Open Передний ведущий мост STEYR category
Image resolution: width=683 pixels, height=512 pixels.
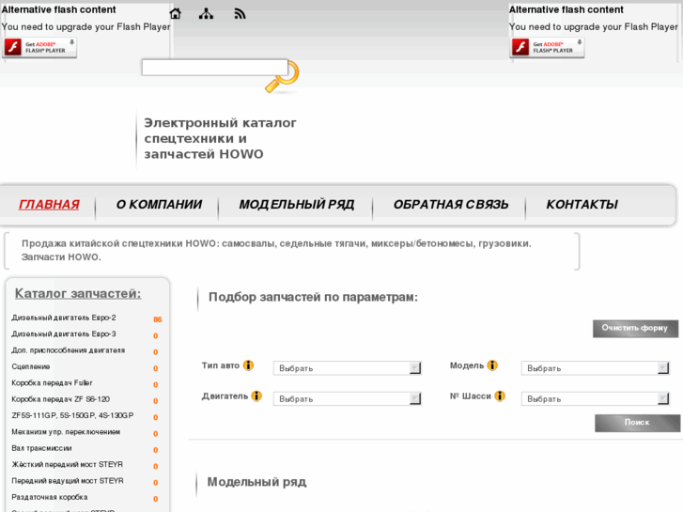tap(68, 481)
